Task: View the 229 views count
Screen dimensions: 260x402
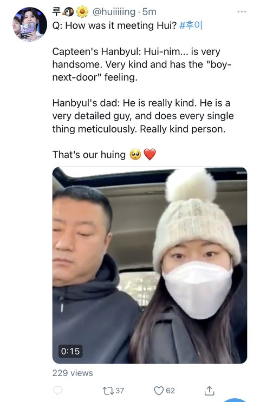Action: pyautogui.click(x=73, y=373)
